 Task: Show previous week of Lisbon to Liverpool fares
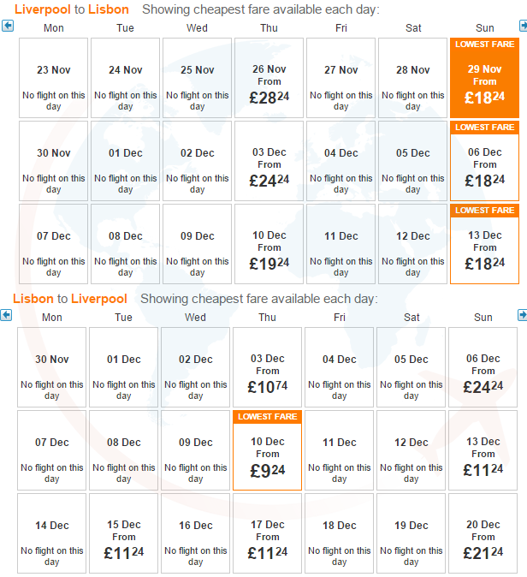[x=6, y=315]
